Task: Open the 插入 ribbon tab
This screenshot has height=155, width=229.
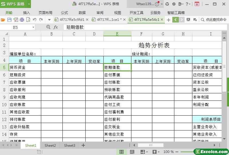Action: 26,13
